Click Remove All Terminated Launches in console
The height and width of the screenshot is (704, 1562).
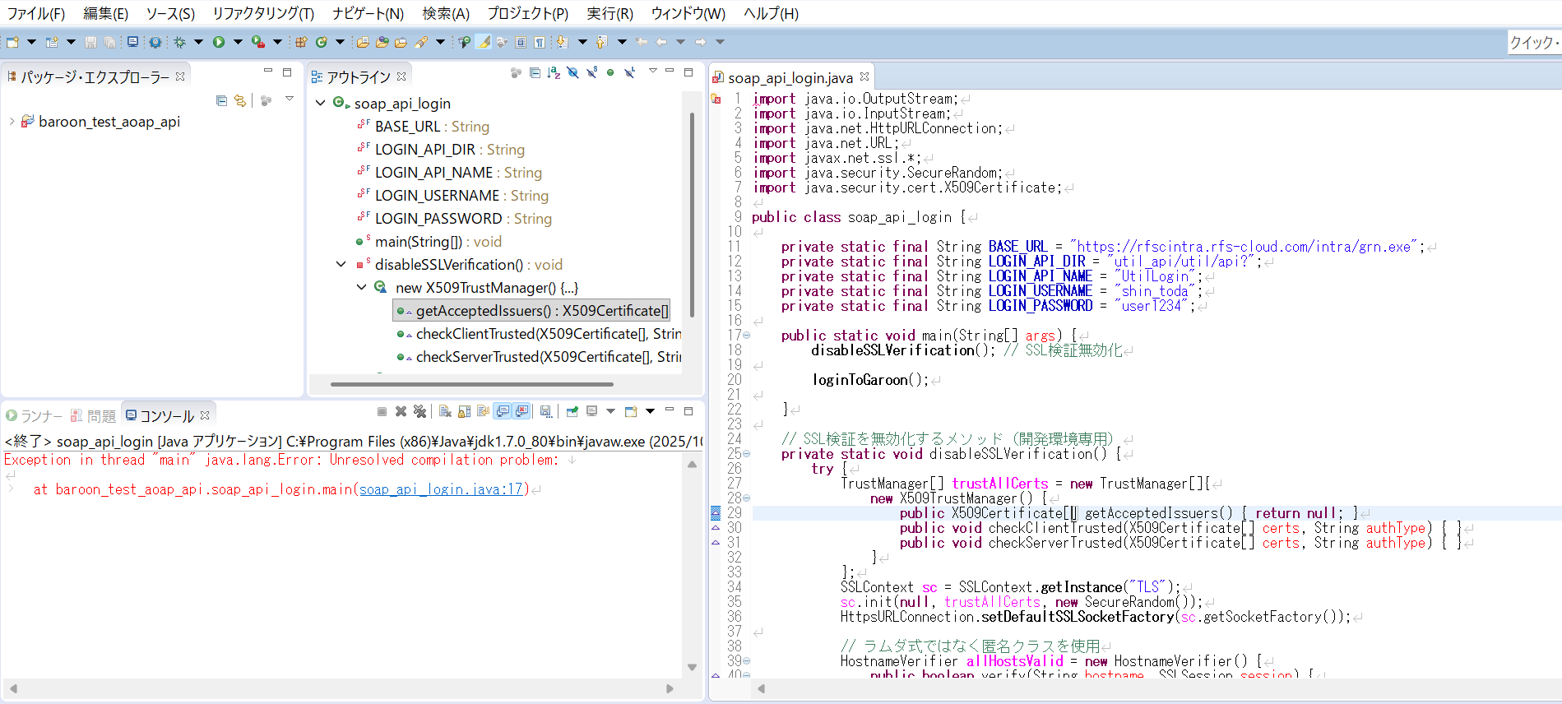coord(419,411)
